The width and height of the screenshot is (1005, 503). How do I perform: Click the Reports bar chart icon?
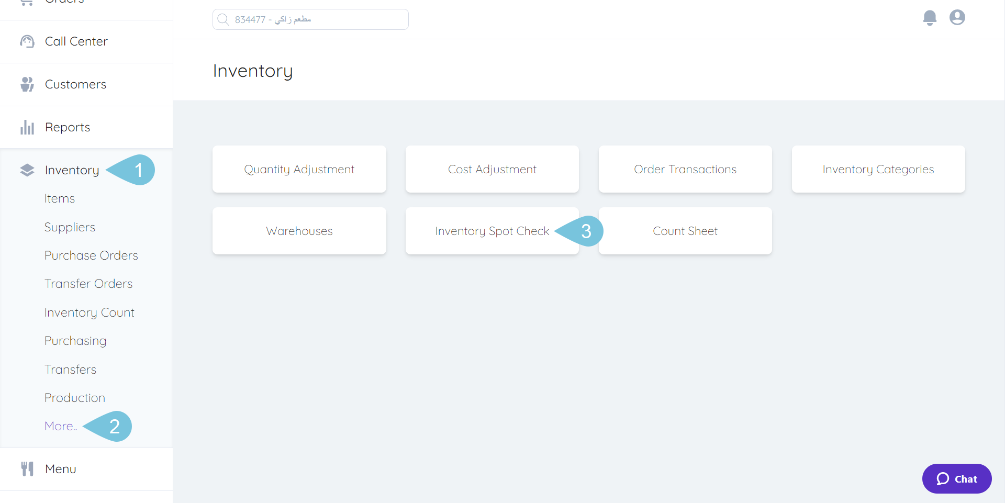pyautogui.click(x=27, y=127)
